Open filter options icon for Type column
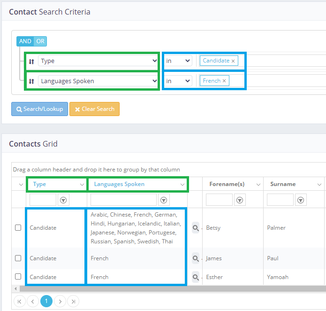This screenshot has width=326, height=311. tap(63, 200)
